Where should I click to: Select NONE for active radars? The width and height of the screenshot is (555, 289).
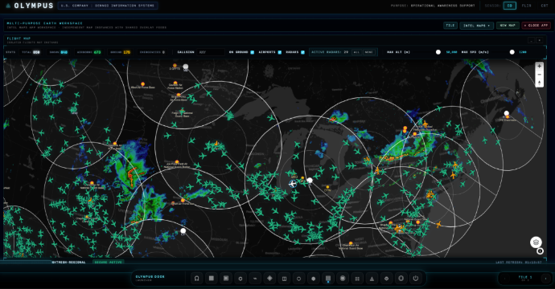click(x=368, y=52)
